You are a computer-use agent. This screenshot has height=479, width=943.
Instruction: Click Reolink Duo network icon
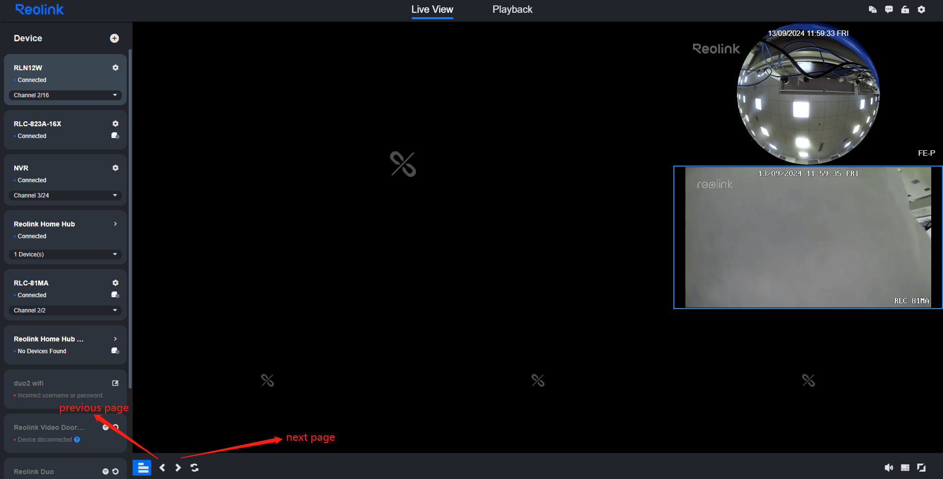point(105,472)
